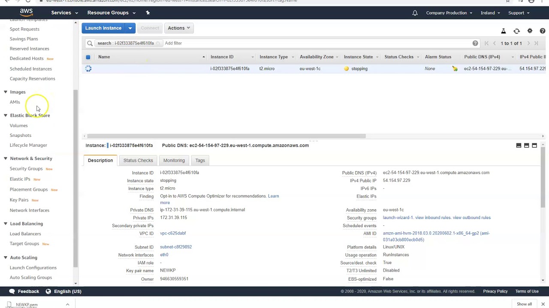Toggle the select-all instances checkbox

(88, 57)
